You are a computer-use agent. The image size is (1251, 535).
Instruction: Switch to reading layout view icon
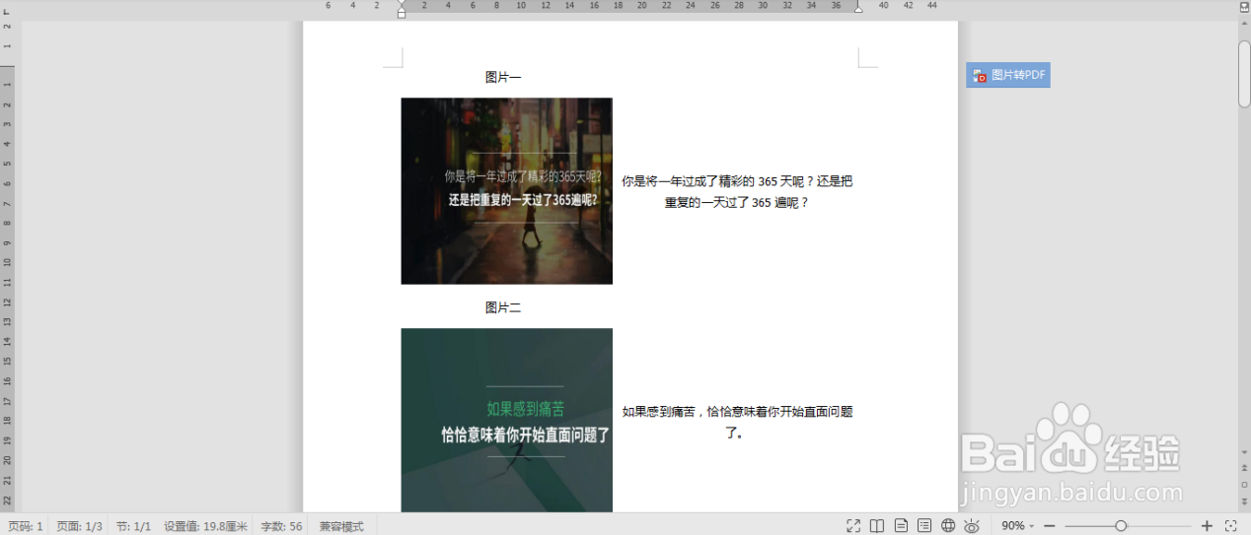pyautogui.click(x=877, y=526)
